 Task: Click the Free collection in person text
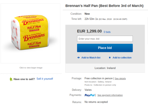pyautogui.click(x=98, y=78)
